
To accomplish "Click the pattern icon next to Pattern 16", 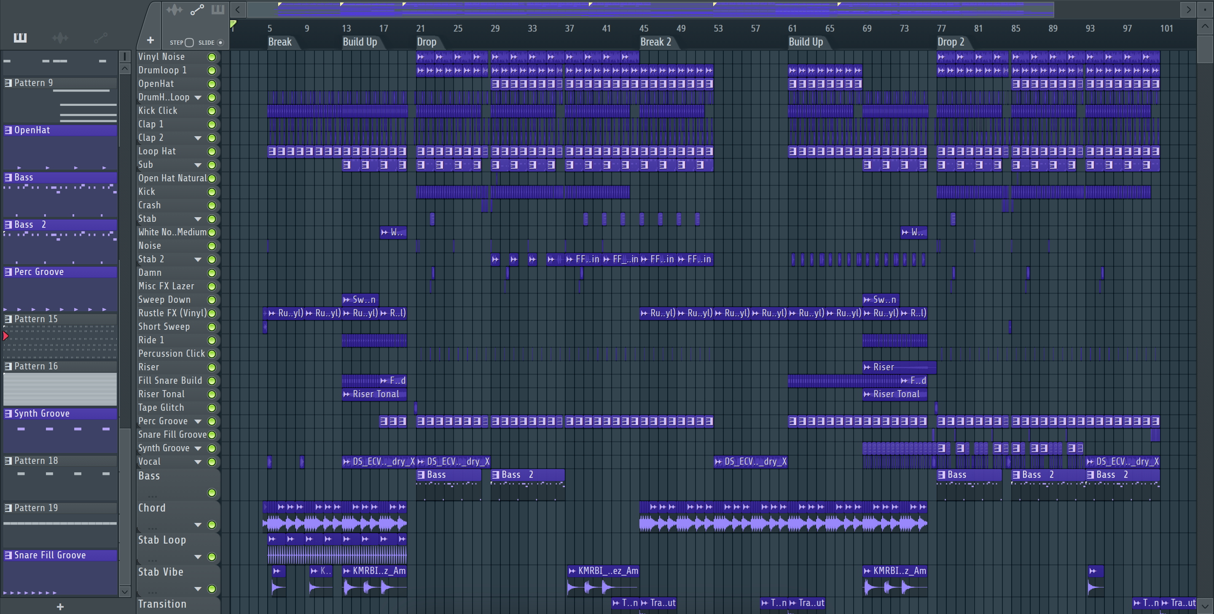I will [x=8, y=366].
